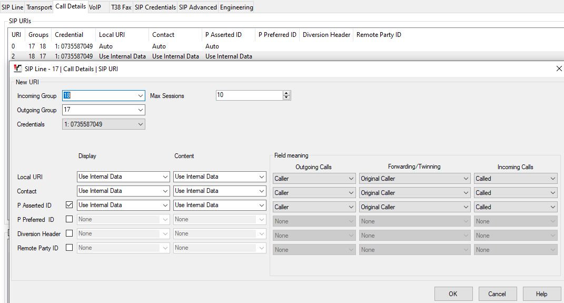
Task: Close the SIP URI dialog
Action: (559, 69)
